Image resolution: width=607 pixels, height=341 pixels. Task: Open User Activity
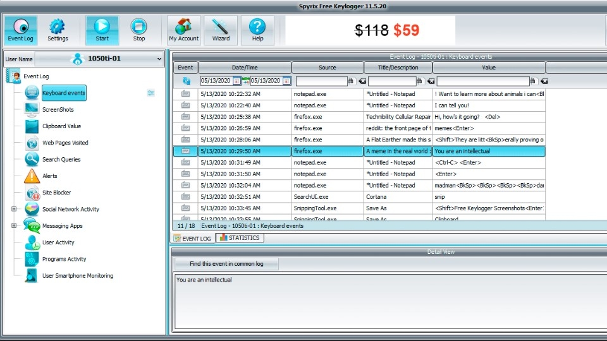(x=58, y=242)
